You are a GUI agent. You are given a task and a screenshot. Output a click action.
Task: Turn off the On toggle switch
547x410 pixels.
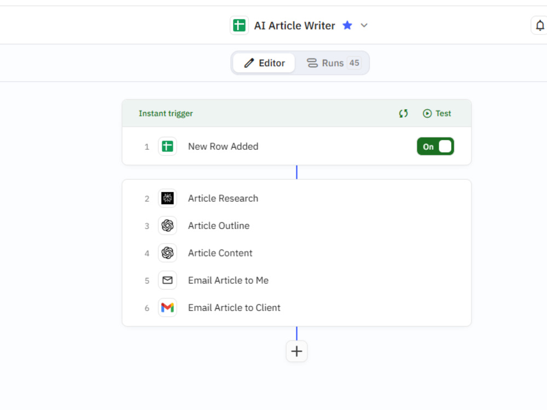[435, 147]
